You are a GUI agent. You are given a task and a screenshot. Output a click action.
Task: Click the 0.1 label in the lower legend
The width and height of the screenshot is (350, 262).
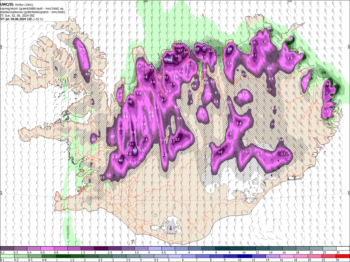coord(2,260)
